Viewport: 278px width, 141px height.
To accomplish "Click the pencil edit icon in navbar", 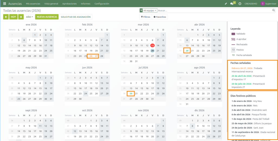I will [x=226, y=4].
